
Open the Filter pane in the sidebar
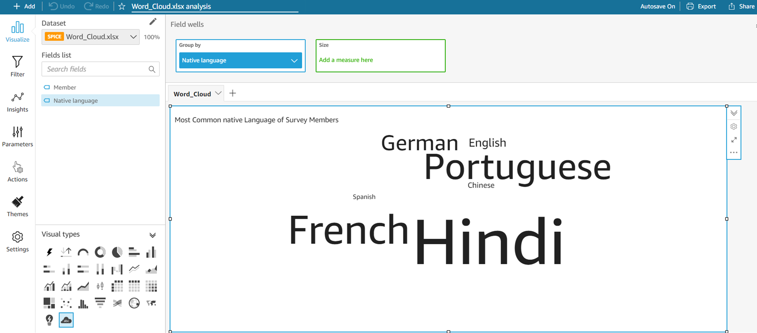pos(17,66)
